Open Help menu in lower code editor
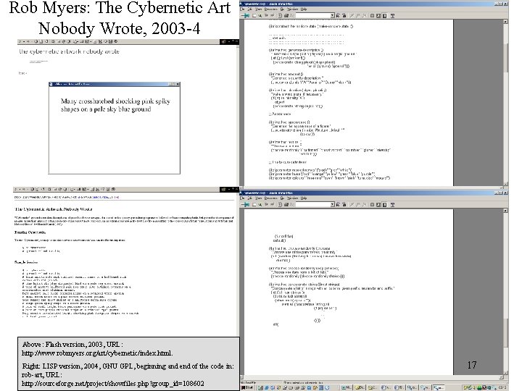The image size is (522, 391). pos(304,198)
